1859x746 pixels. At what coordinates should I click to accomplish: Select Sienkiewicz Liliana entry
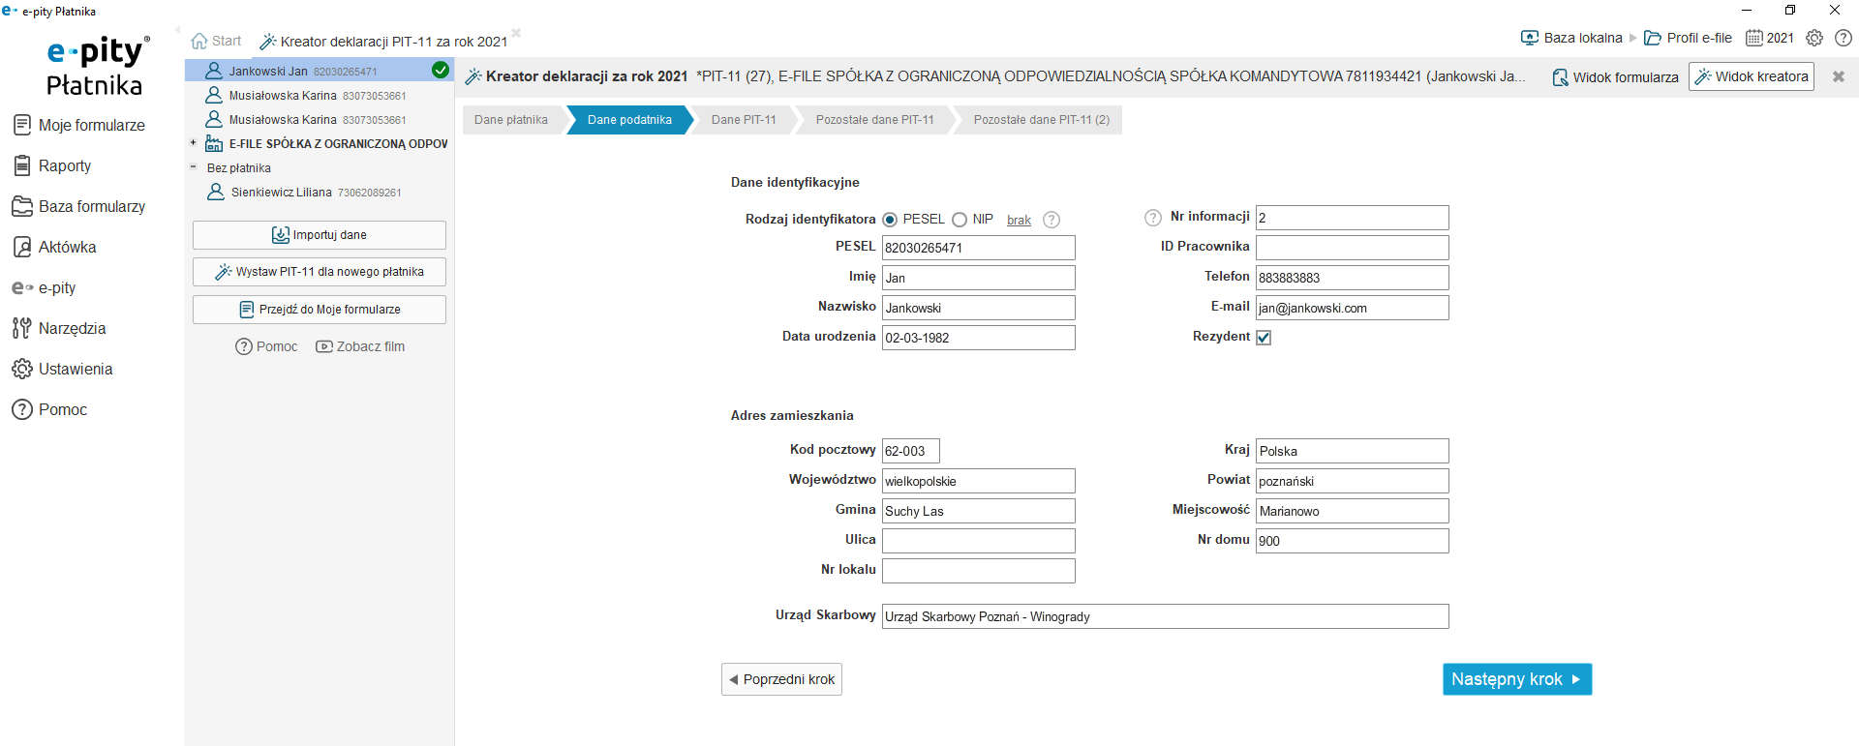click(319, 192)
